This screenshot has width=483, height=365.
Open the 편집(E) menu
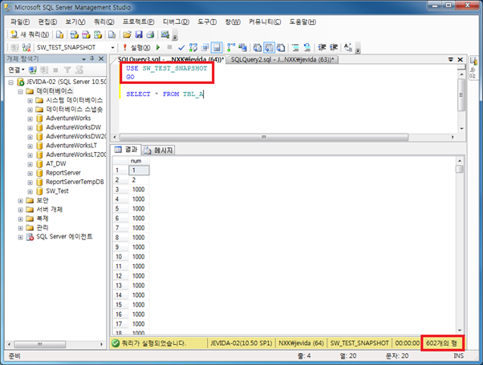[47, 22]
